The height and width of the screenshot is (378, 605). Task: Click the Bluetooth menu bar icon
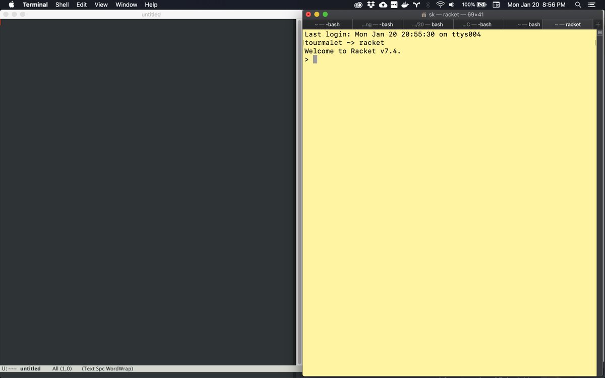pyautogui.click(x=428, y=5)
